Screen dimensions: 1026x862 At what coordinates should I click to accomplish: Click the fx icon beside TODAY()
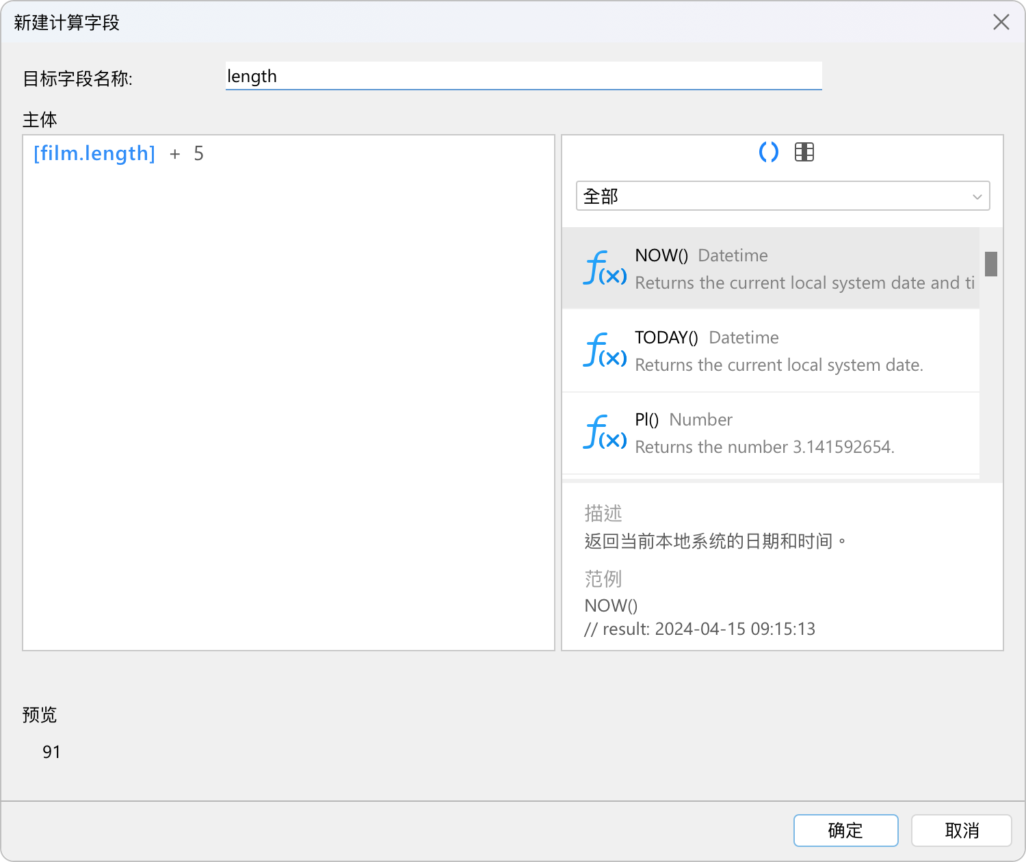(x=604, y=351)
